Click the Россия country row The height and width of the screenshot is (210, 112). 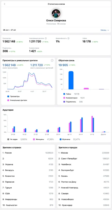(x=28, y=153)
